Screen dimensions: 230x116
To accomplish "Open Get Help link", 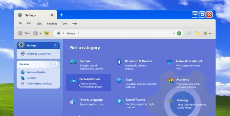I will coord(32,78).
